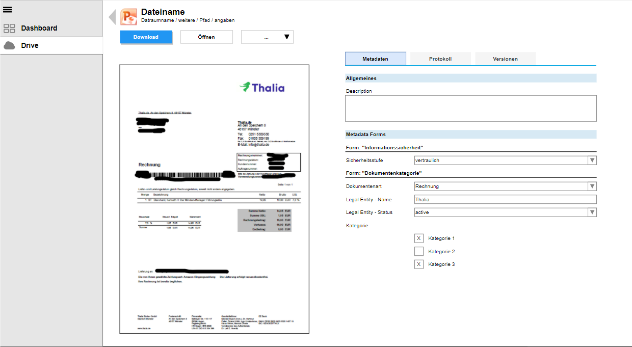Click the Download button
Screen dimensions: 632x347
click(x=146, y=37)
